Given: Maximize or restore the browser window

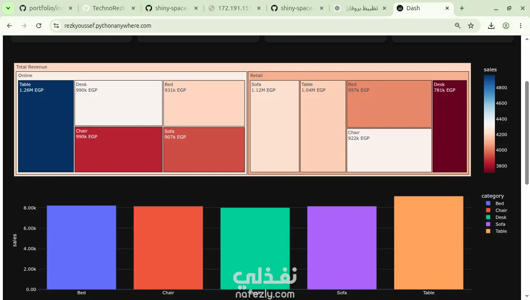Looking at the screenshot, I should (x=509, y=8).
